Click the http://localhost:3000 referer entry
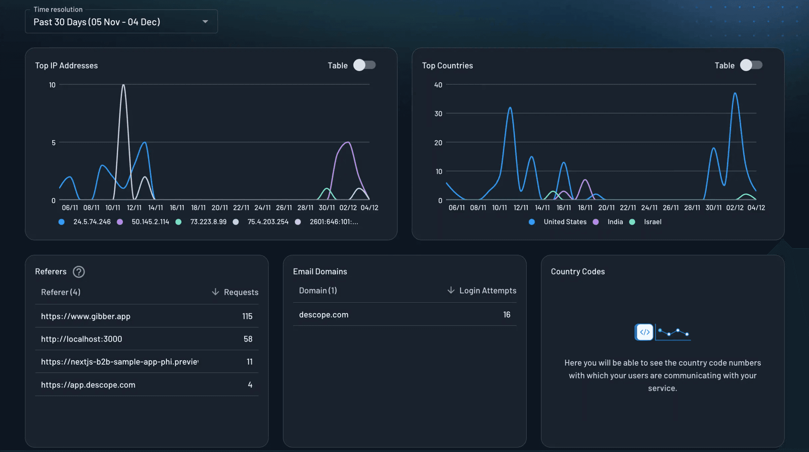The height and width of the screenshot is (452, 809). point(82,339)
